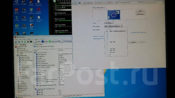Choose 1280 x 960 on resolution slider
The width and height of the screenshot is (175, 98).
tap(112, 42)
